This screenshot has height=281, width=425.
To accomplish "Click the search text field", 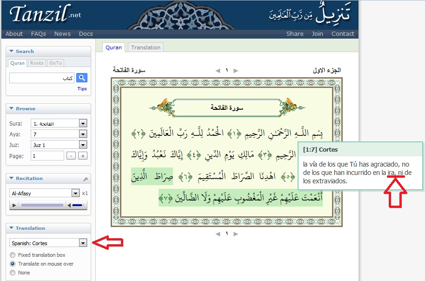I will tap(42, 78).
